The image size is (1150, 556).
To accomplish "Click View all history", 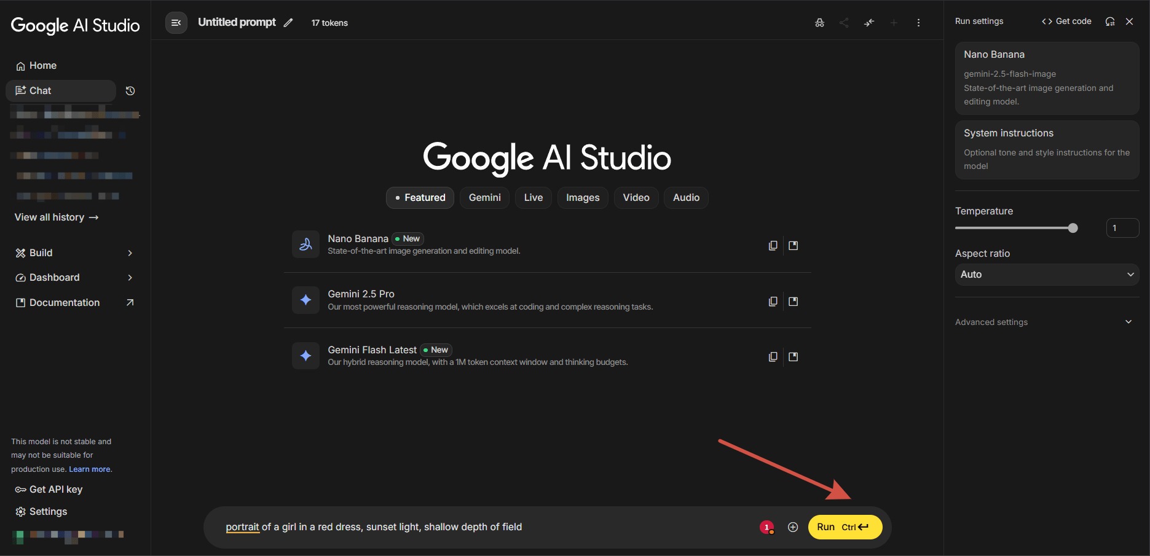I will point(57,217).
